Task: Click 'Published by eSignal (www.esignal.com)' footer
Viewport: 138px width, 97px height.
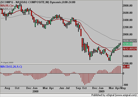Action: [x=114, y=95]
